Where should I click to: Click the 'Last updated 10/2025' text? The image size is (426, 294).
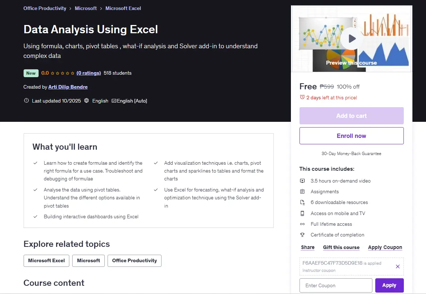[x=56, y=101]
